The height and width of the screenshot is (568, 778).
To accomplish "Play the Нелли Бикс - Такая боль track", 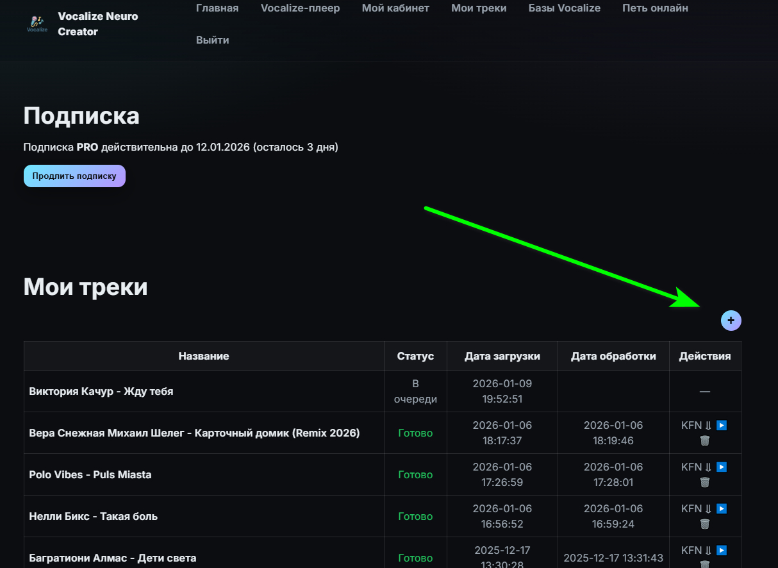I will coord(721,509).
